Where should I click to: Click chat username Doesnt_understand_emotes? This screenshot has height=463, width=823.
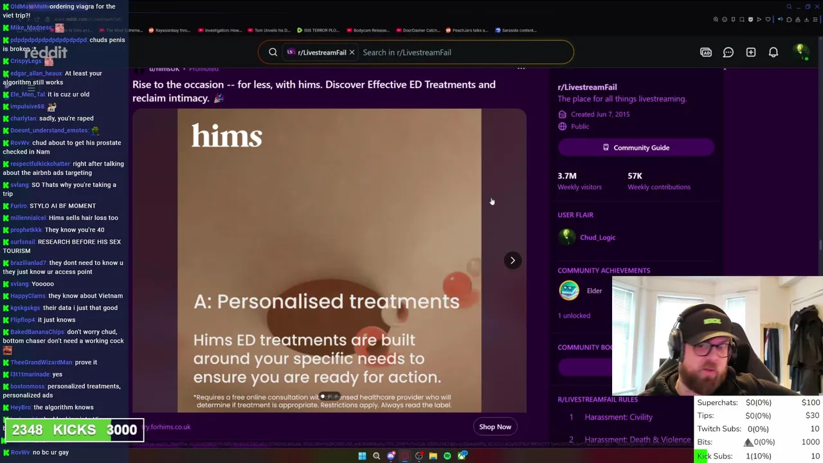pyautogui.click(x=49, y=131)
